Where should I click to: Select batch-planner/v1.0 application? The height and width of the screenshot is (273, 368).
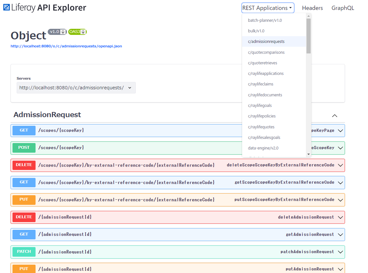265,20
